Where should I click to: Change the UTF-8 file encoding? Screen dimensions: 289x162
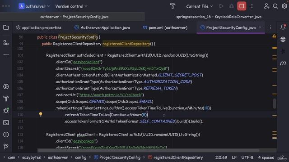point(247,157)
